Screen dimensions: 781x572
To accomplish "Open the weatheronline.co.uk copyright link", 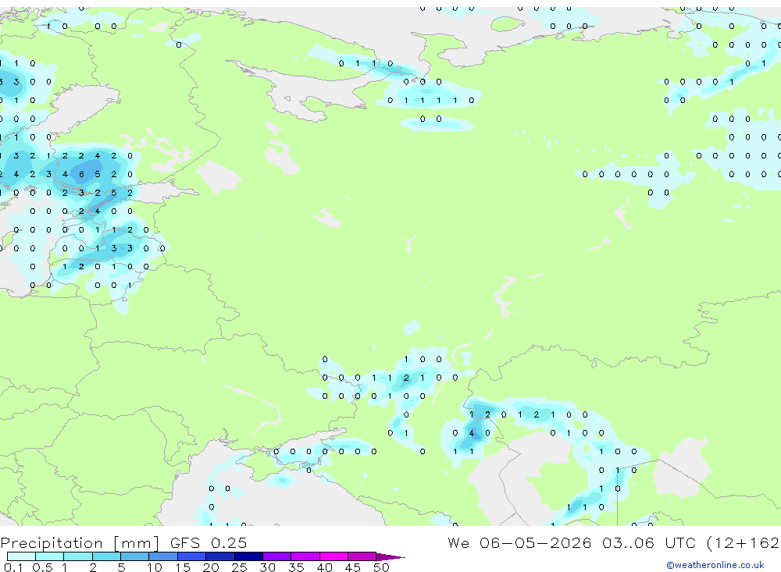I will (715, 565).
